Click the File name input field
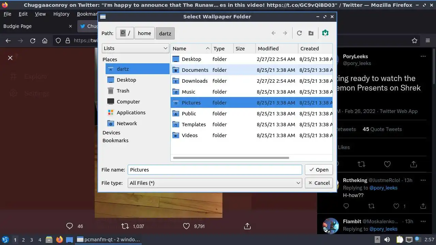This screenshot has height=245, width=436. coord(215,169)
